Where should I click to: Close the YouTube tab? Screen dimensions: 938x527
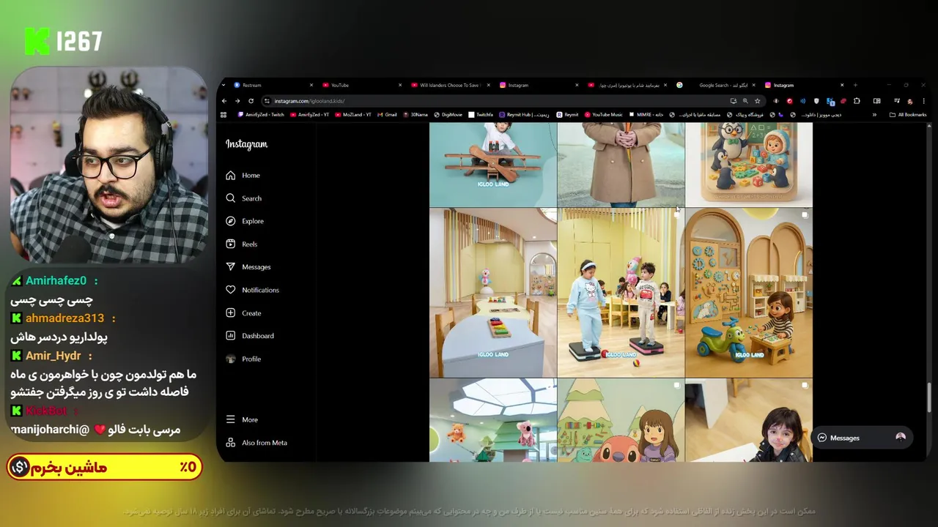pyautogui.click(x=400, y=85)
